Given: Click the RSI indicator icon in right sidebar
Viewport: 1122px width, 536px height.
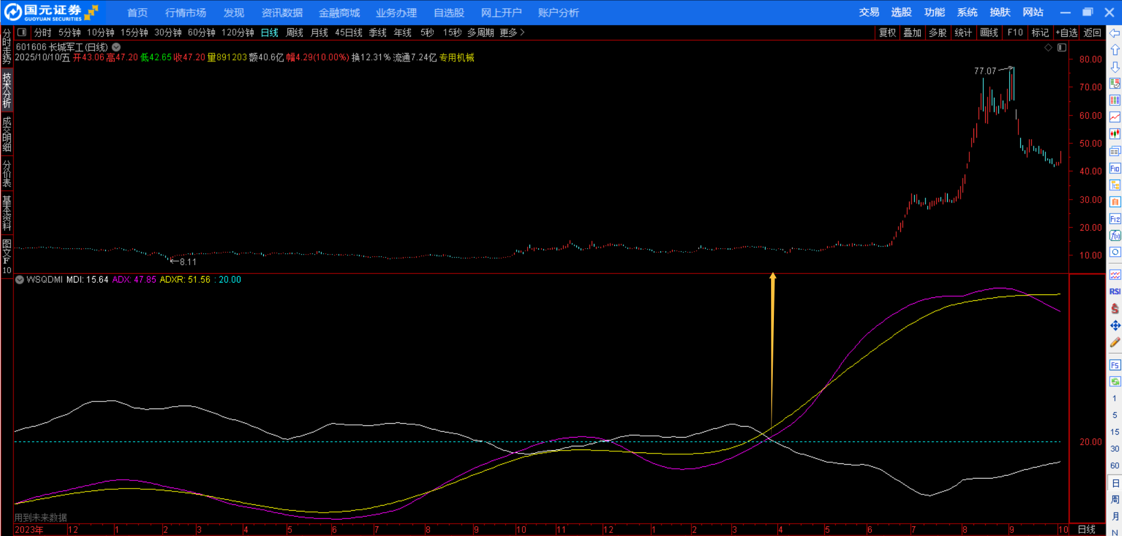Looking at the screenshot, I should (1115, 291).
